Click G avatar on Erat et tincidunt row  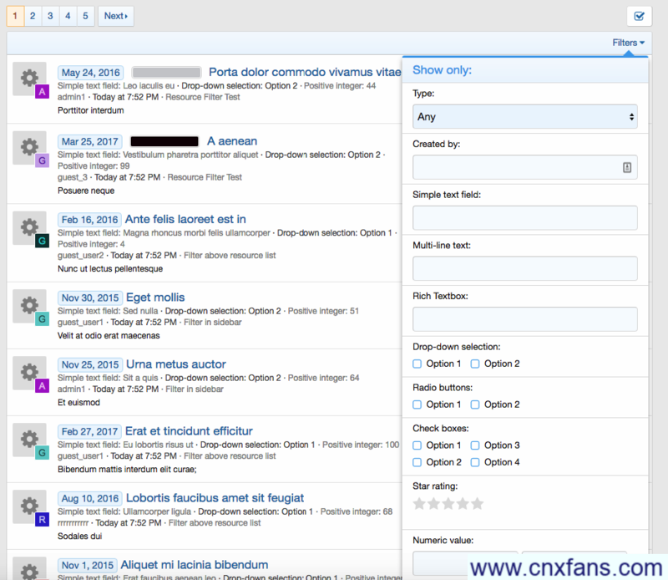[x=42, y=452]
